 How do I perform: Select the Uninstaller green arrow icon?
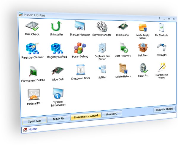56,26
